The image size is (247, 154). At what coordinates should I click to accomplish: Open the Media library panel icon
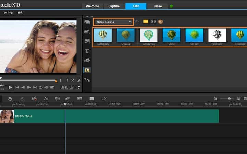(87, 22)
